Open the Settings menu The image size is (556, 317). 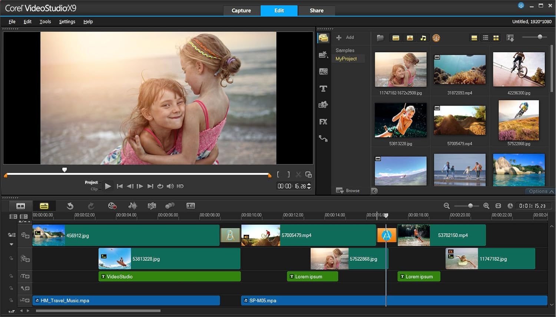click(67, 21)
